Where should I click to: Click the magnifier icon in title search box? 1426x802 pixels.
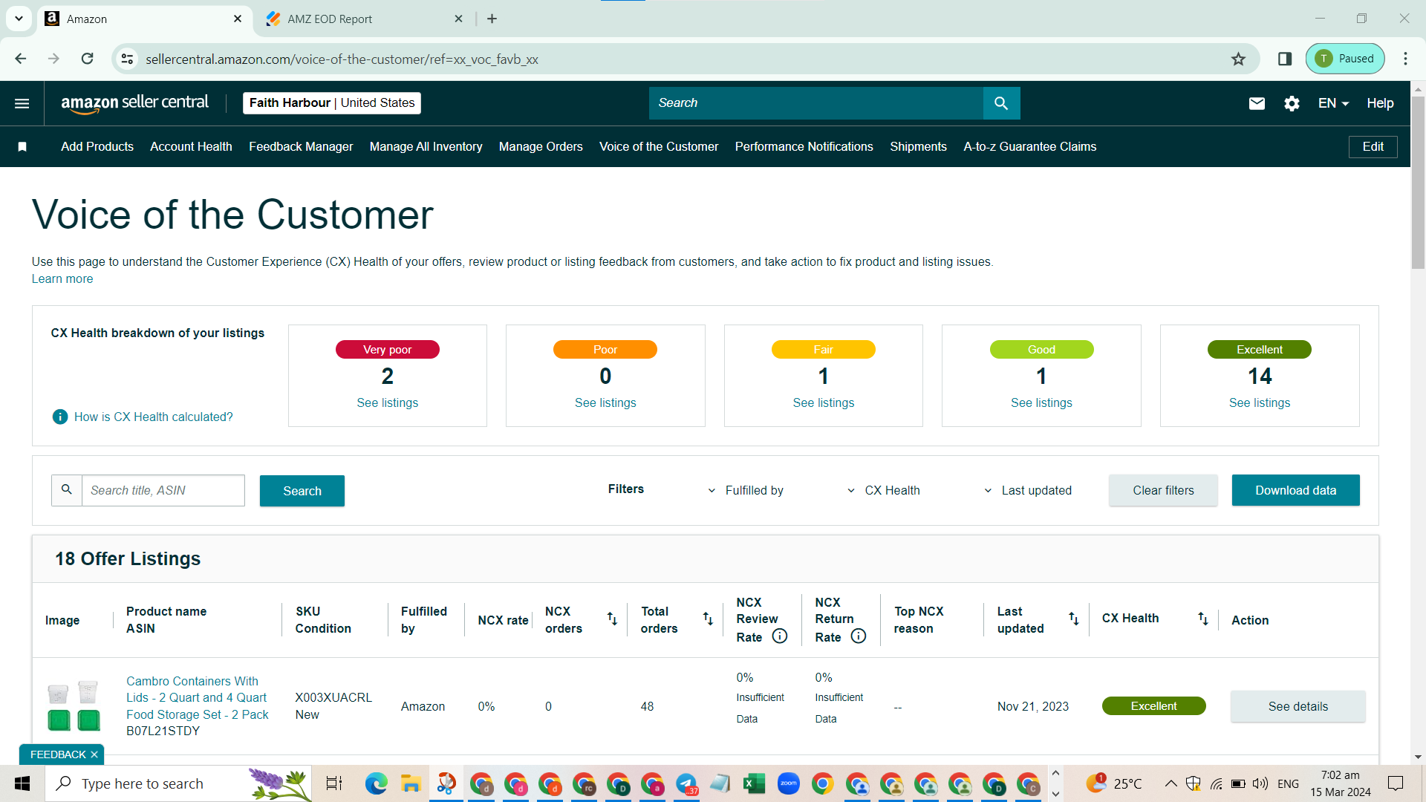click(x=67, y=490)
